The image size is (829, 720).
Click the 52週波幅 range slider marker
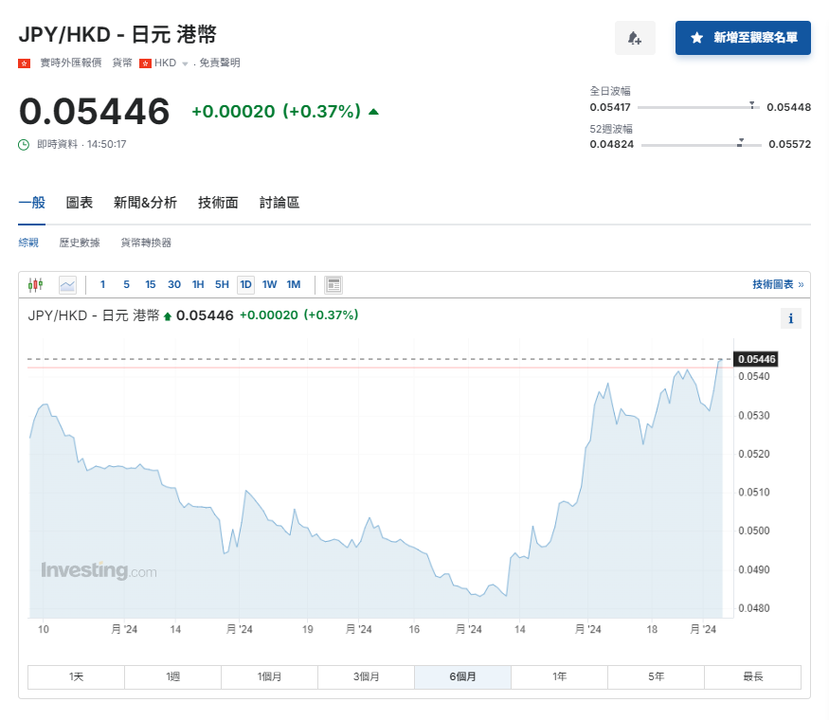(x=738, y=145)
